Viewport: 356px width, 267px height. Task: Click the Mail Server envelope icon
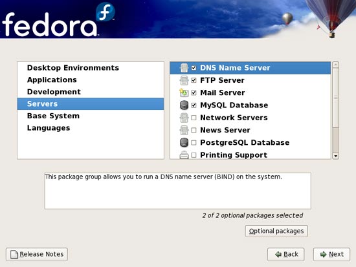[x=184, y=92]
